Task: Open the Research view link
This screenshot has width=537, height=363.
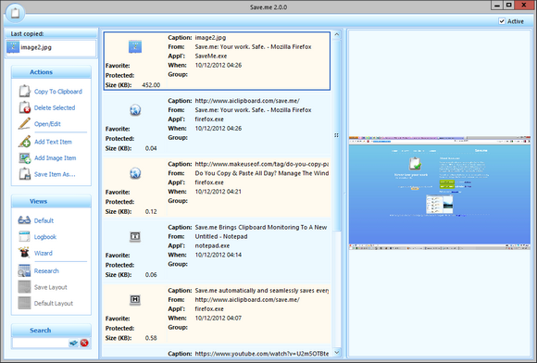Action: point(46,271)
